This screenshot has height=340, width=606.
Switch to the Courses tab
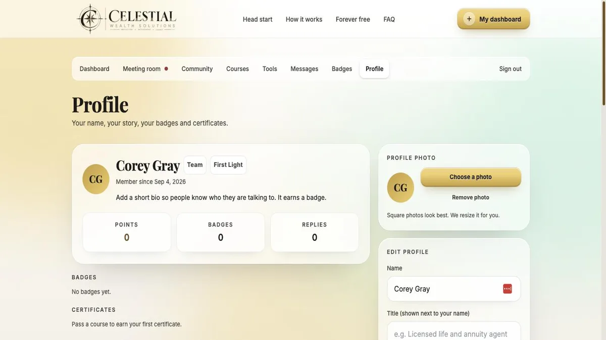coord(237,69)
